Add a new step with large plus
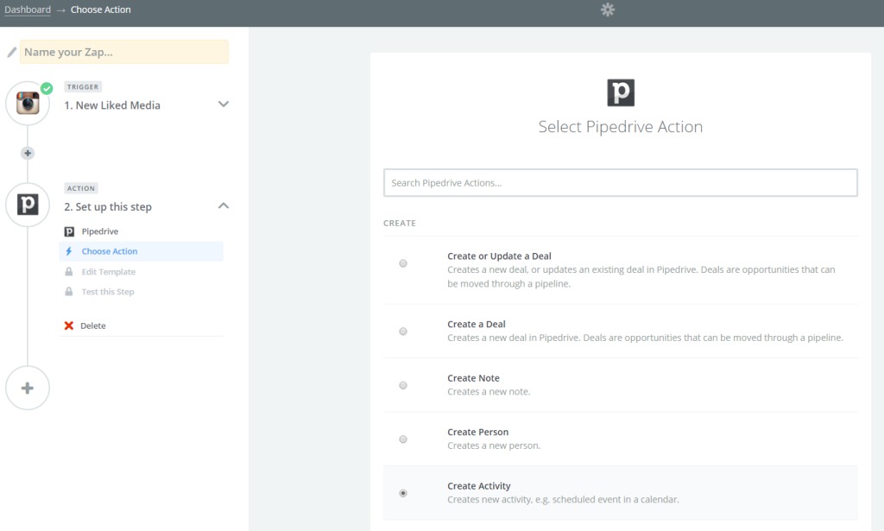The width and height of the screenshot is (884, 531). (28, 388)
